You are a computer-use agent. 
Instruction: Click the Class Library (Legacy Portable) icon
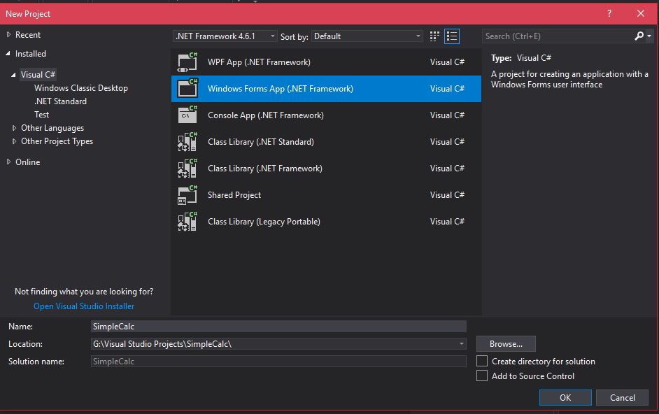pos(187,222)
